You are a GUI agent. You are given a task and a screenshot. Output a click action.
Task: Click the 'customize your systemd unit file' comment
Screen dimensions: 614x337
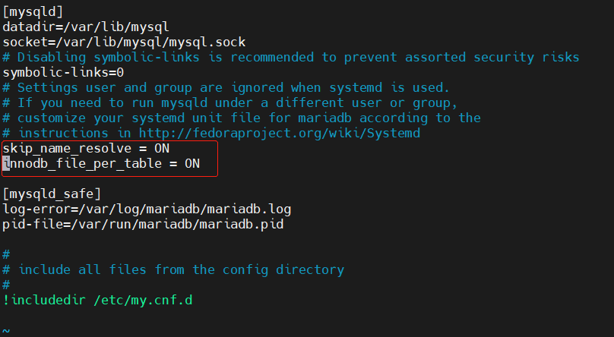coord(242,118)
